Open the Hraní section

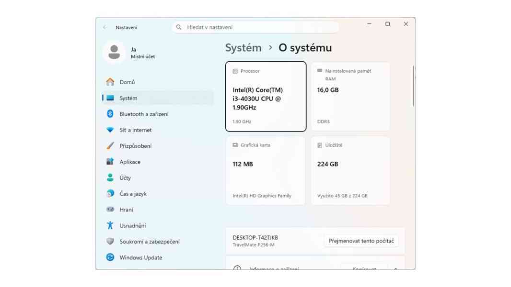[158, 210]
